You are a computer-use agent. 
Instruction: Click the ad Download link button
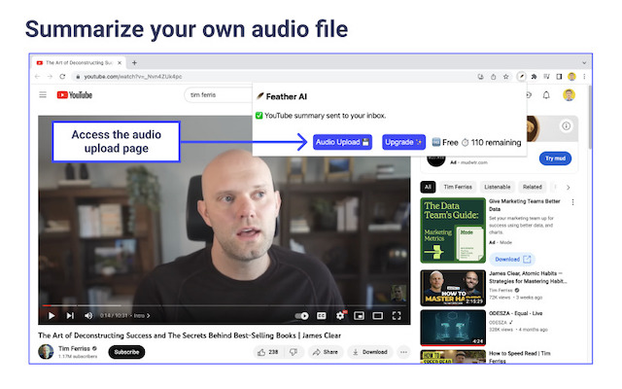[x=512, y=260]
